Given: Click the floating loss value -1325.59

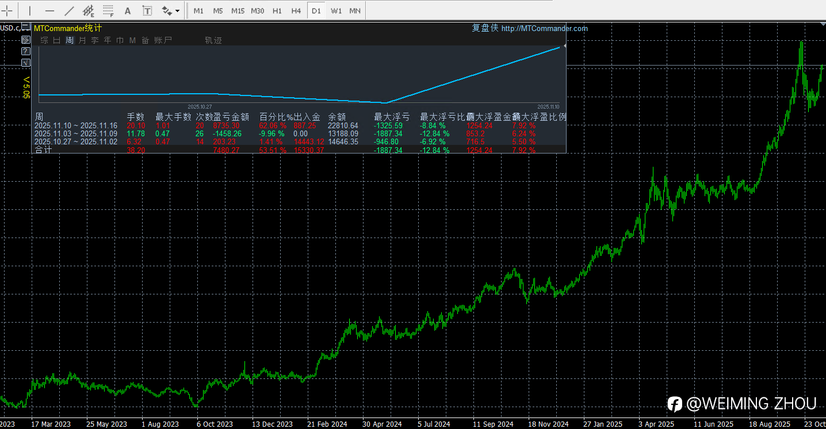Looking at the screenshot, I should [388, 125].
